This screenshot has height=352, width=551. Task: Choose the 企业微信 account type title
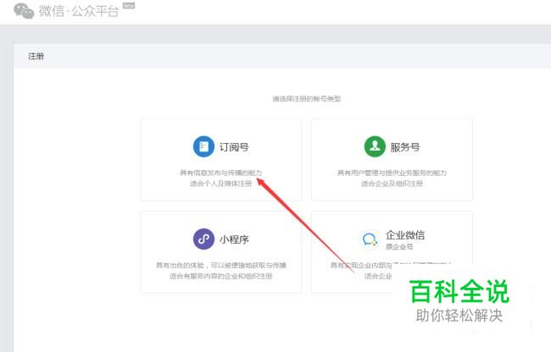coord(405,234)
